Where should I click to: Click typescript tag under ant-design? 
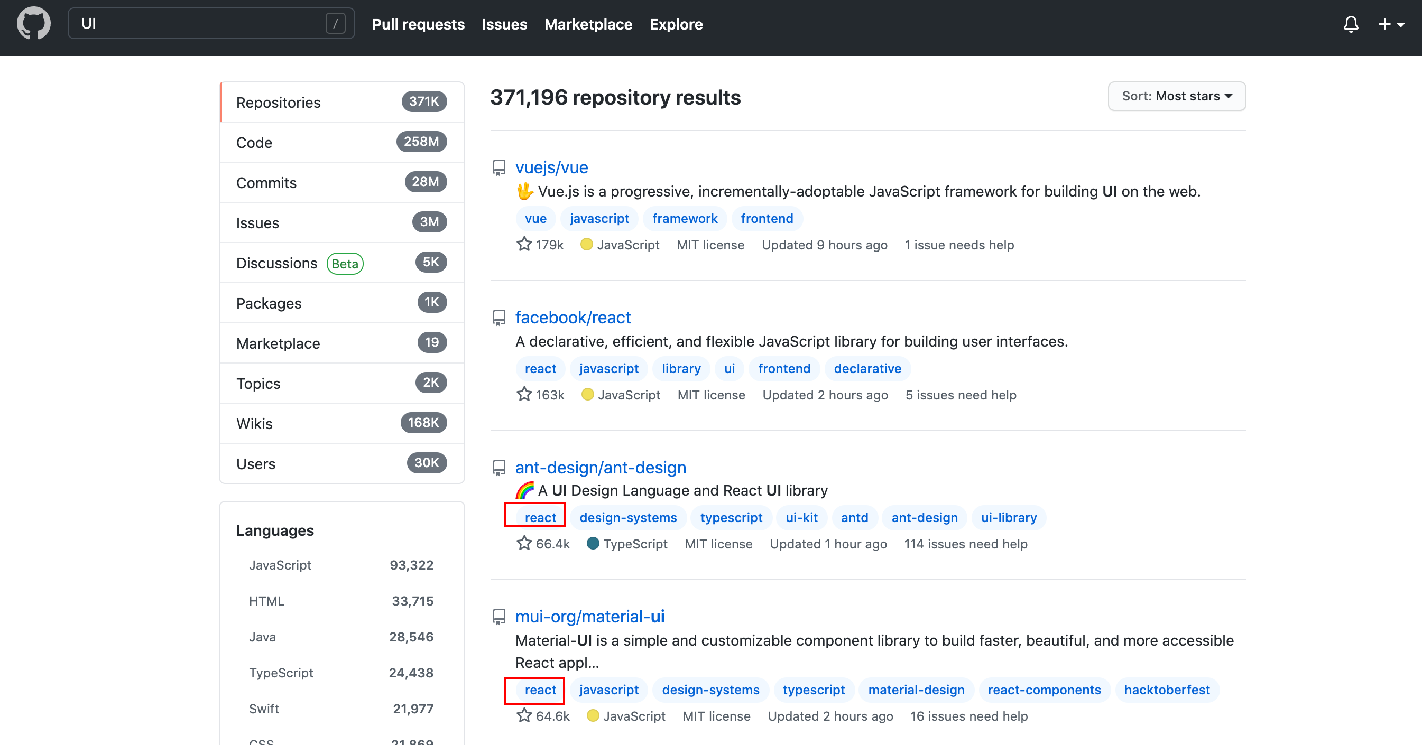click(731, 518)
